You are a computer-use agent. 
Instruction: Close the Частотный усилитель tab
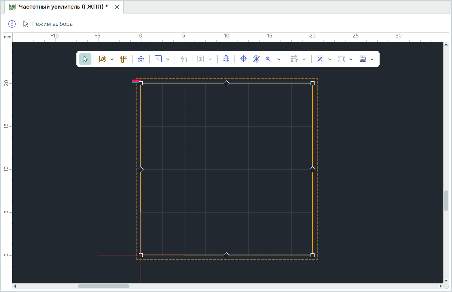click(x=117, y=7)
